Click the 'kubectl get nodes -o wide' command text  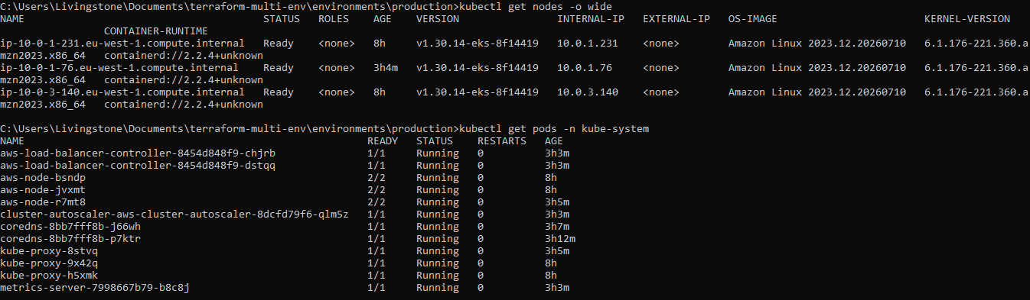tap(536, 7)
